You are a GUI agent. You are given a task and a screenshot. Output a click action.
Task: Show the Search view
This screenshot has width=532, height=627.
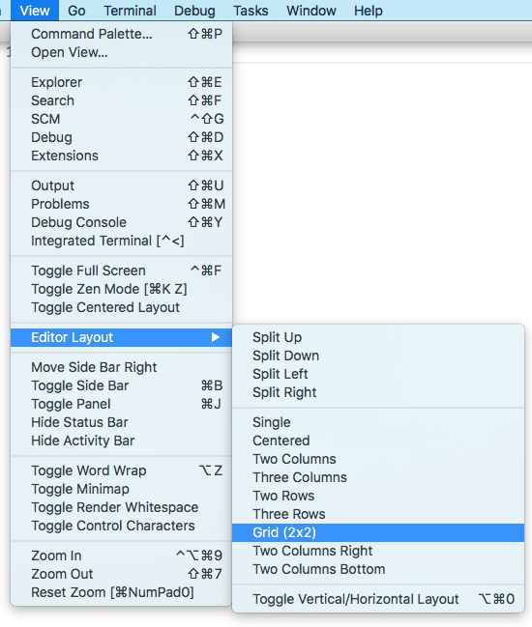(x=121, y=100)
